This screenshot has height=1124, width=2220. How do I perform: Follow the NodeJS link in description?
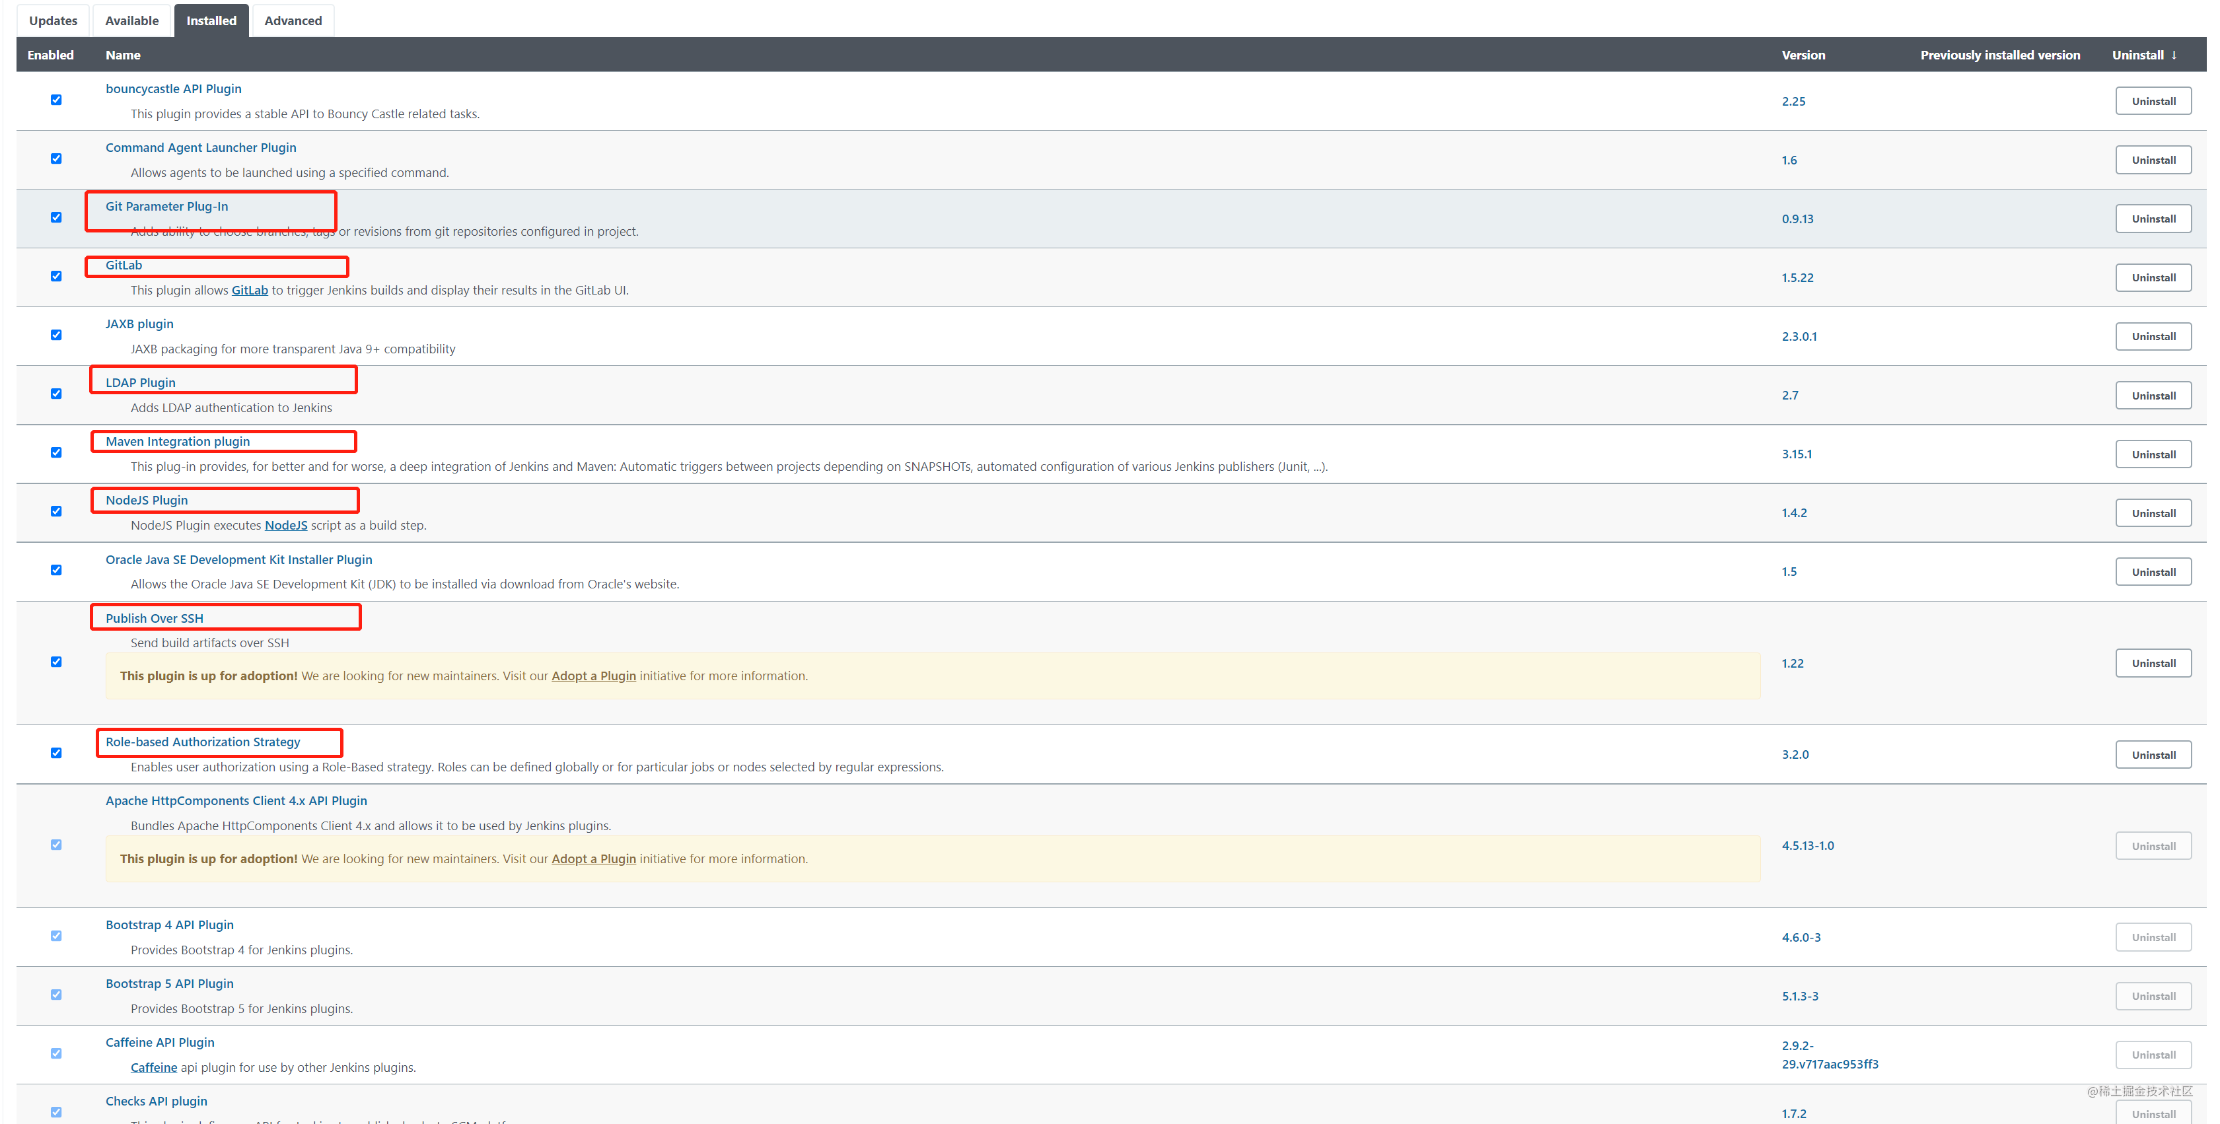pos(285,526)
